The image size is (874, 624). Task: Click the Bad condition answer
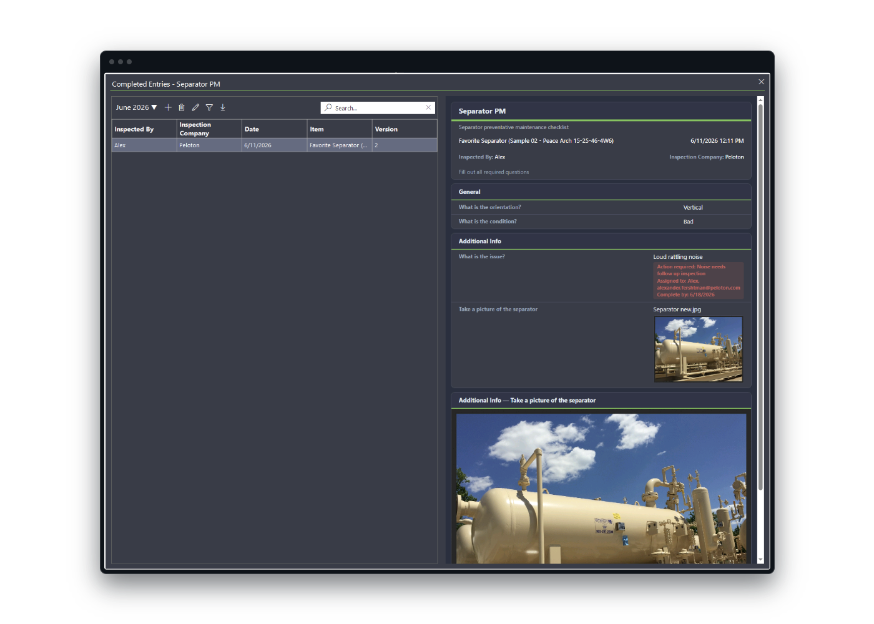coord(688,222)
